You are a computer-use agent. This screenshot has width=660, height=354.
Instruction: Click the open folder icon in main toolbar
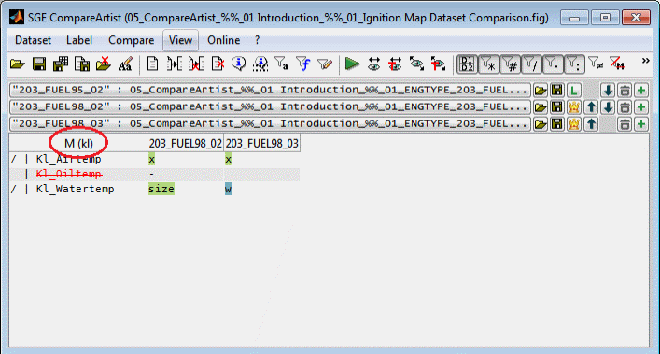[17, 64]
